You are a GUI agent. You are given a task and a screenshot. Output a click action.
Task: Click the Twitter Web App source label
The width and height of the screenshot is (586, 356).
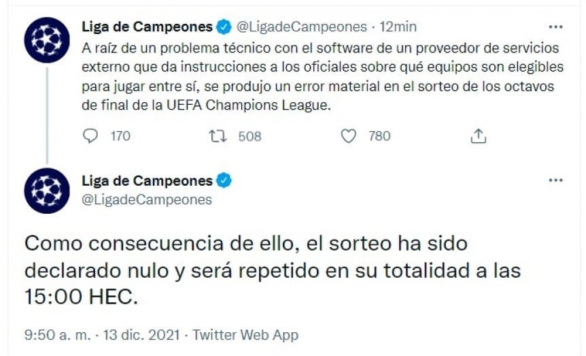point(245,335)
